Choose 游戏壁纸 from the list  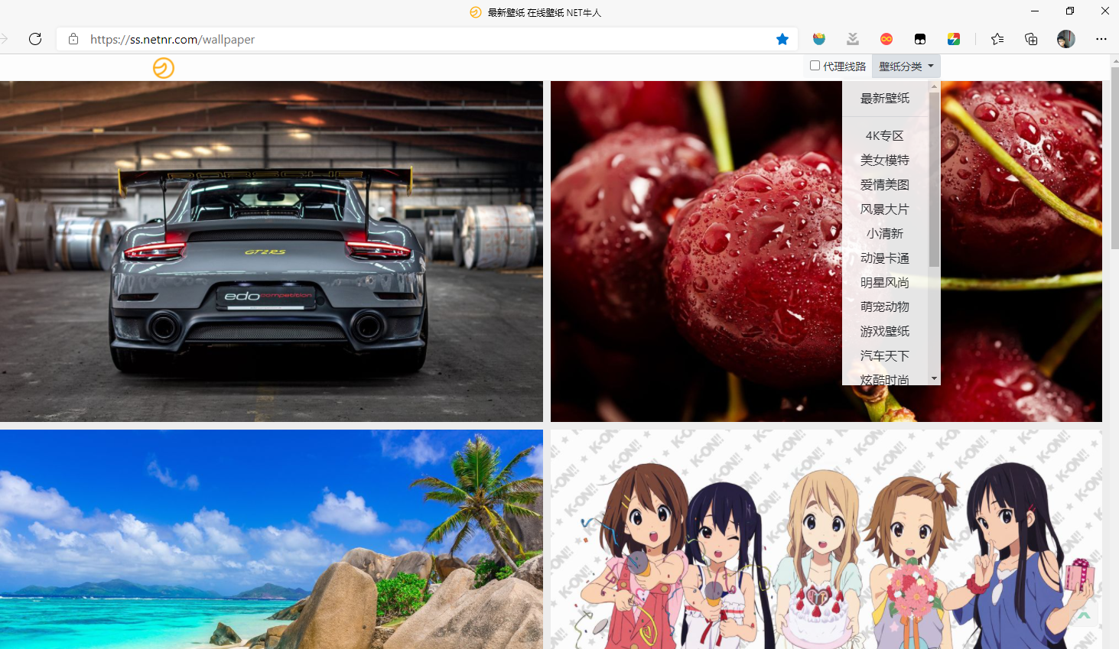coord(885,332)
